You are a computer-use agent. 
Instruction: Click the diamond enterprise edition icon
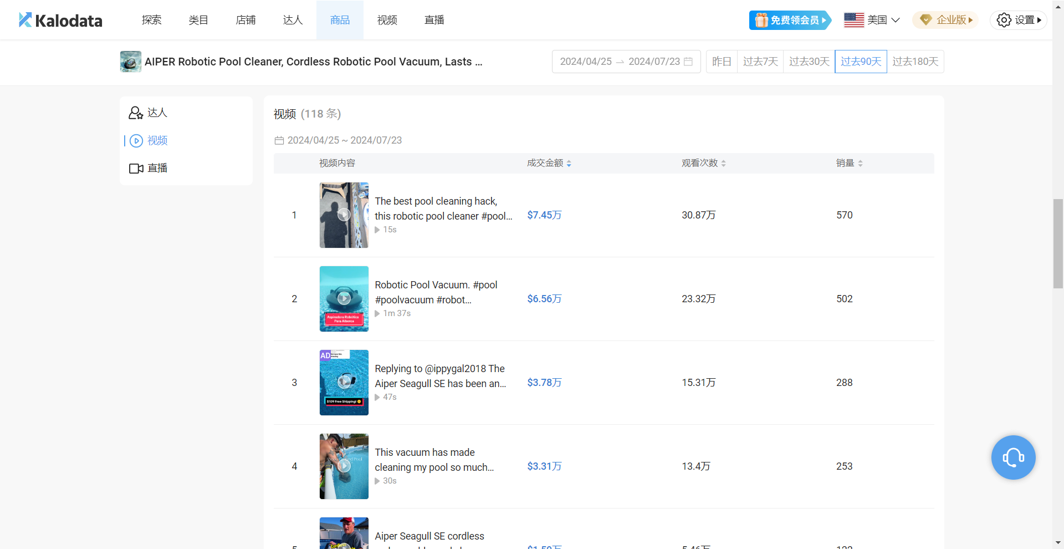click(925, 20)
